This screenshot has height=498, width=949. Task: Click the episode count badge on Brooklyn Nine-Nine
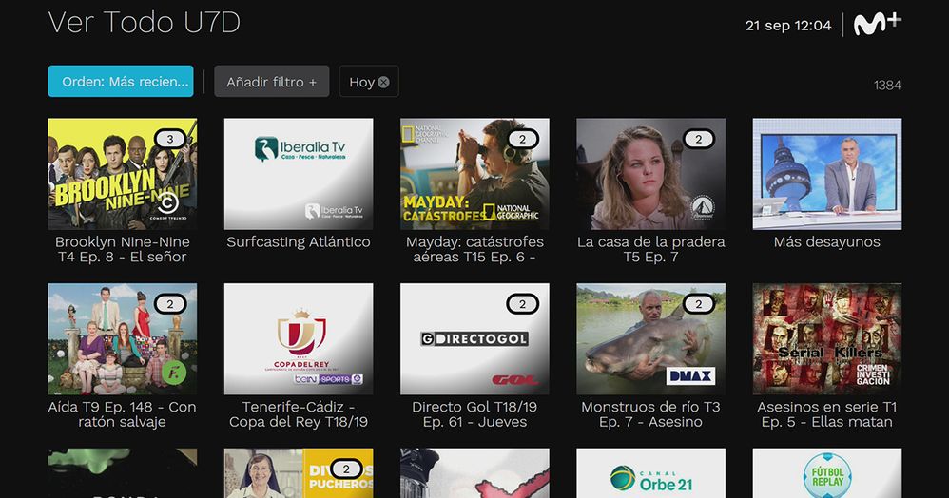coord(170,139)
